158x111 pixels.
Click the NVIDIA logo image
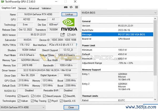[69, 24]
